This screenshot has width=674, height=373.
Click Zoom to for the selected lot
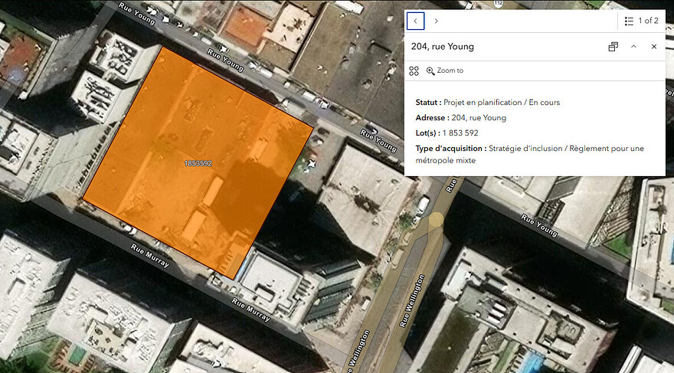click(x=445, y=70)
